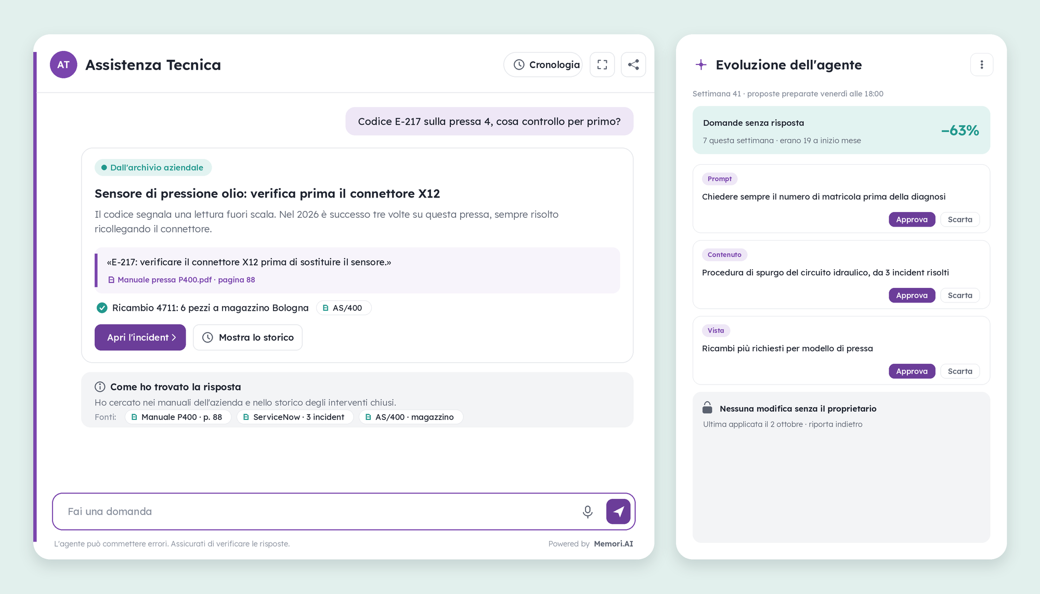Send the message with the paper plane button

(x=618, y=511)
